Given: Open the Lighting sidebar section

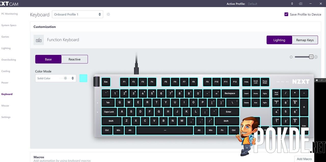Looking at the screenshot, I should pos(6,48).
